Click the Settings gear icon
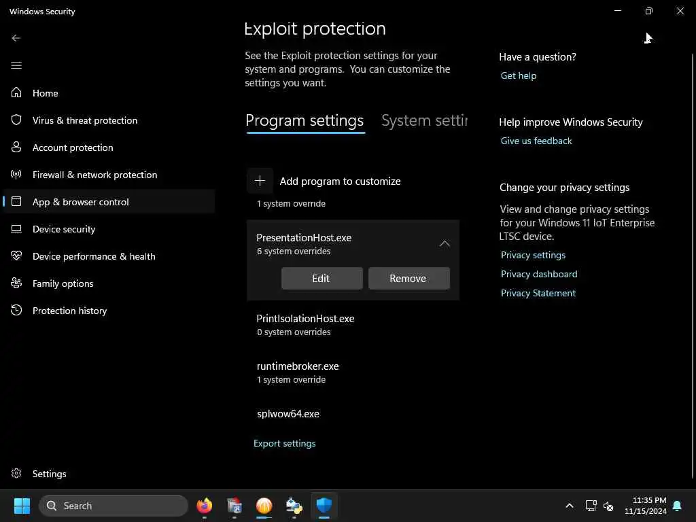This screenshot has width=696, height=522. [16, 473]
